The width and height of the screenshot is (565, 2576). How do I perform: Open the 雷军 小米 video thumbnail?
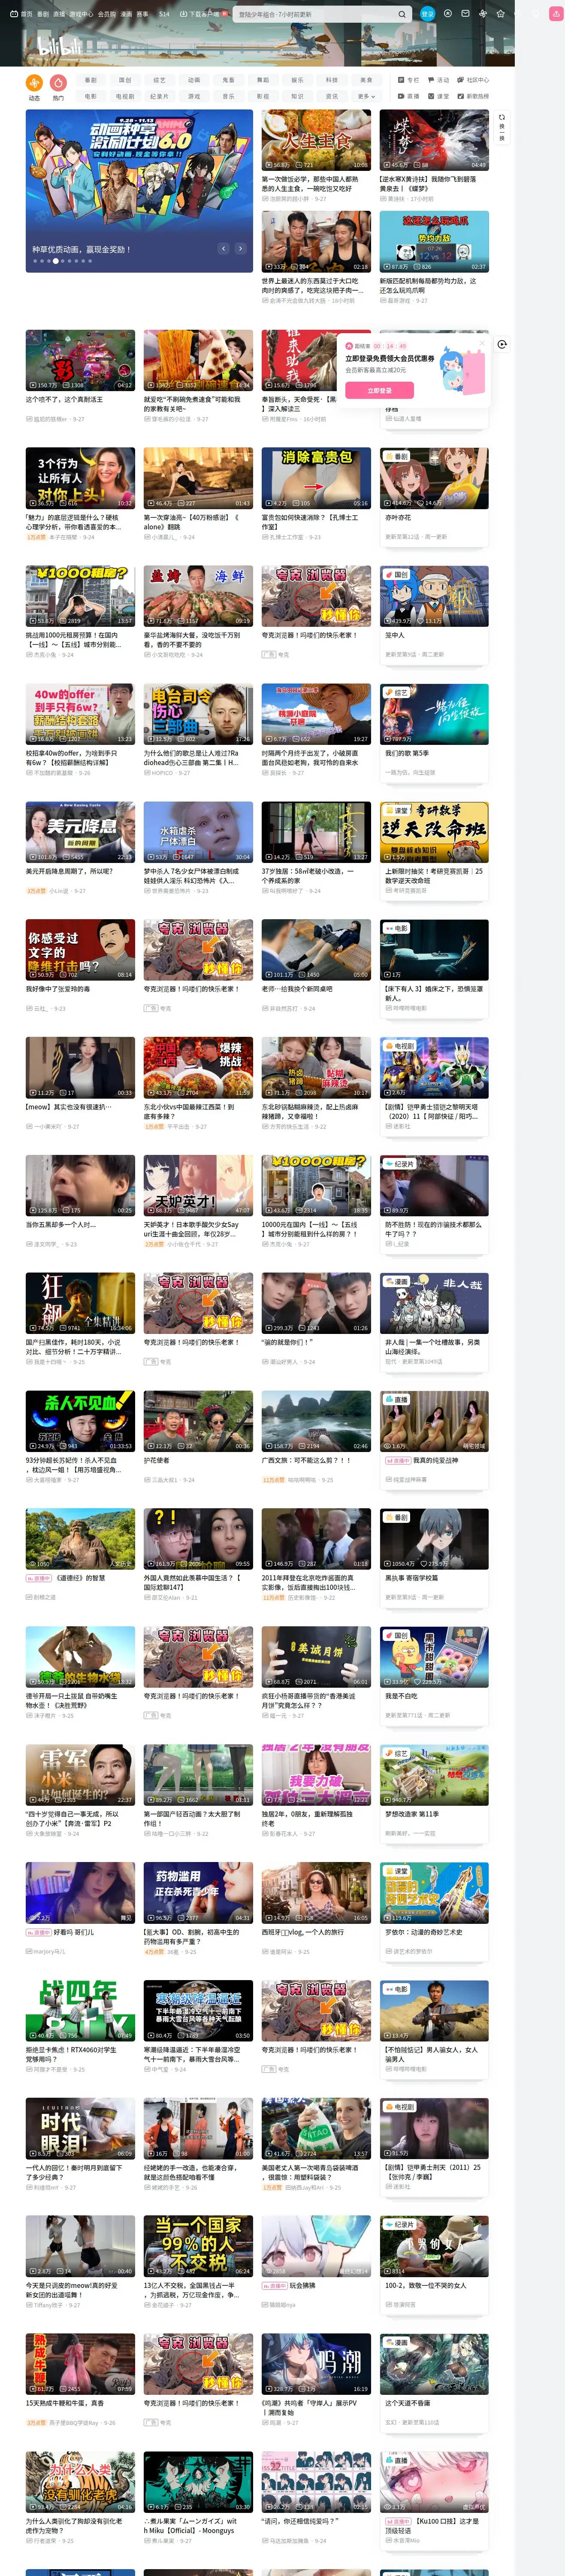(80, 1775)
